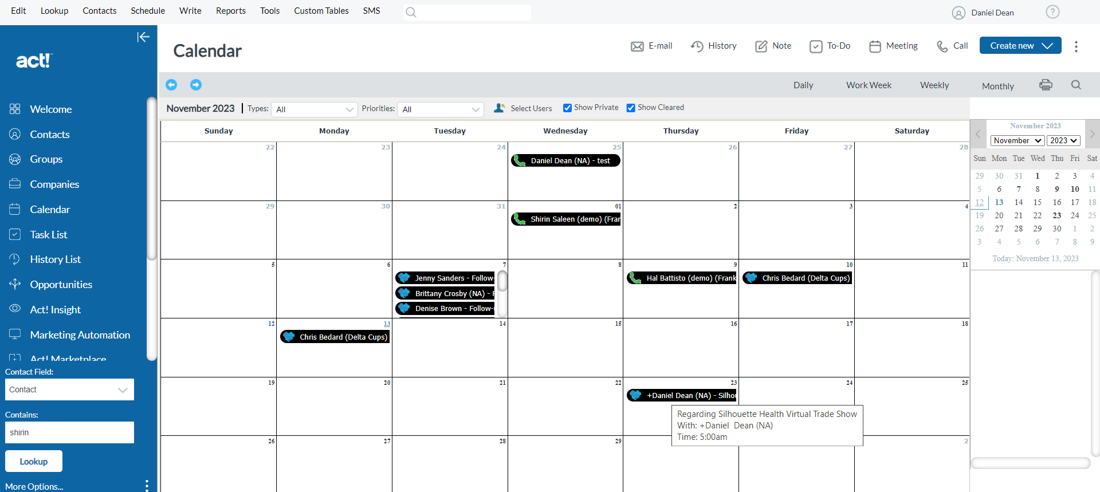
Task: Switch to the Daily view tab
Action: point(803,85)
